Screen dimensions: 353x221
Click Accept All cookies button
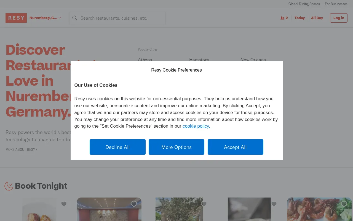[x=235, y=147]
